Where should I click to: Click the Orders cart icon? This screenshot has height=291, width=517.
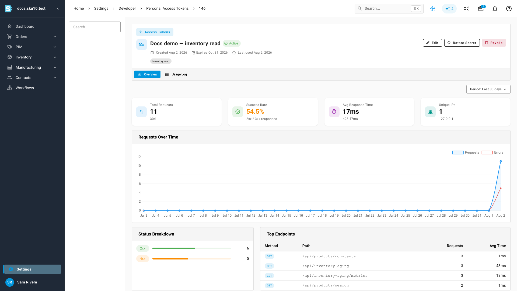pos(10,37)
